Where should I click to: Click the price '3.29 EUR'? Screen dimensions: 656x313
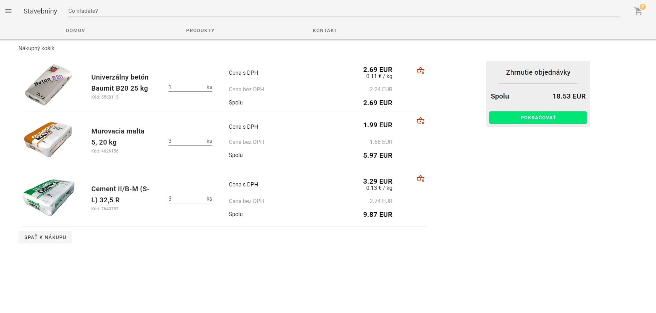[x=378, y=181]
